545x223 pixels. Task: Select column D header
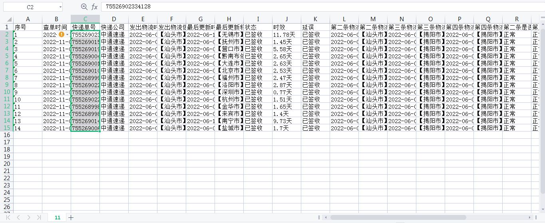point(114,19)
